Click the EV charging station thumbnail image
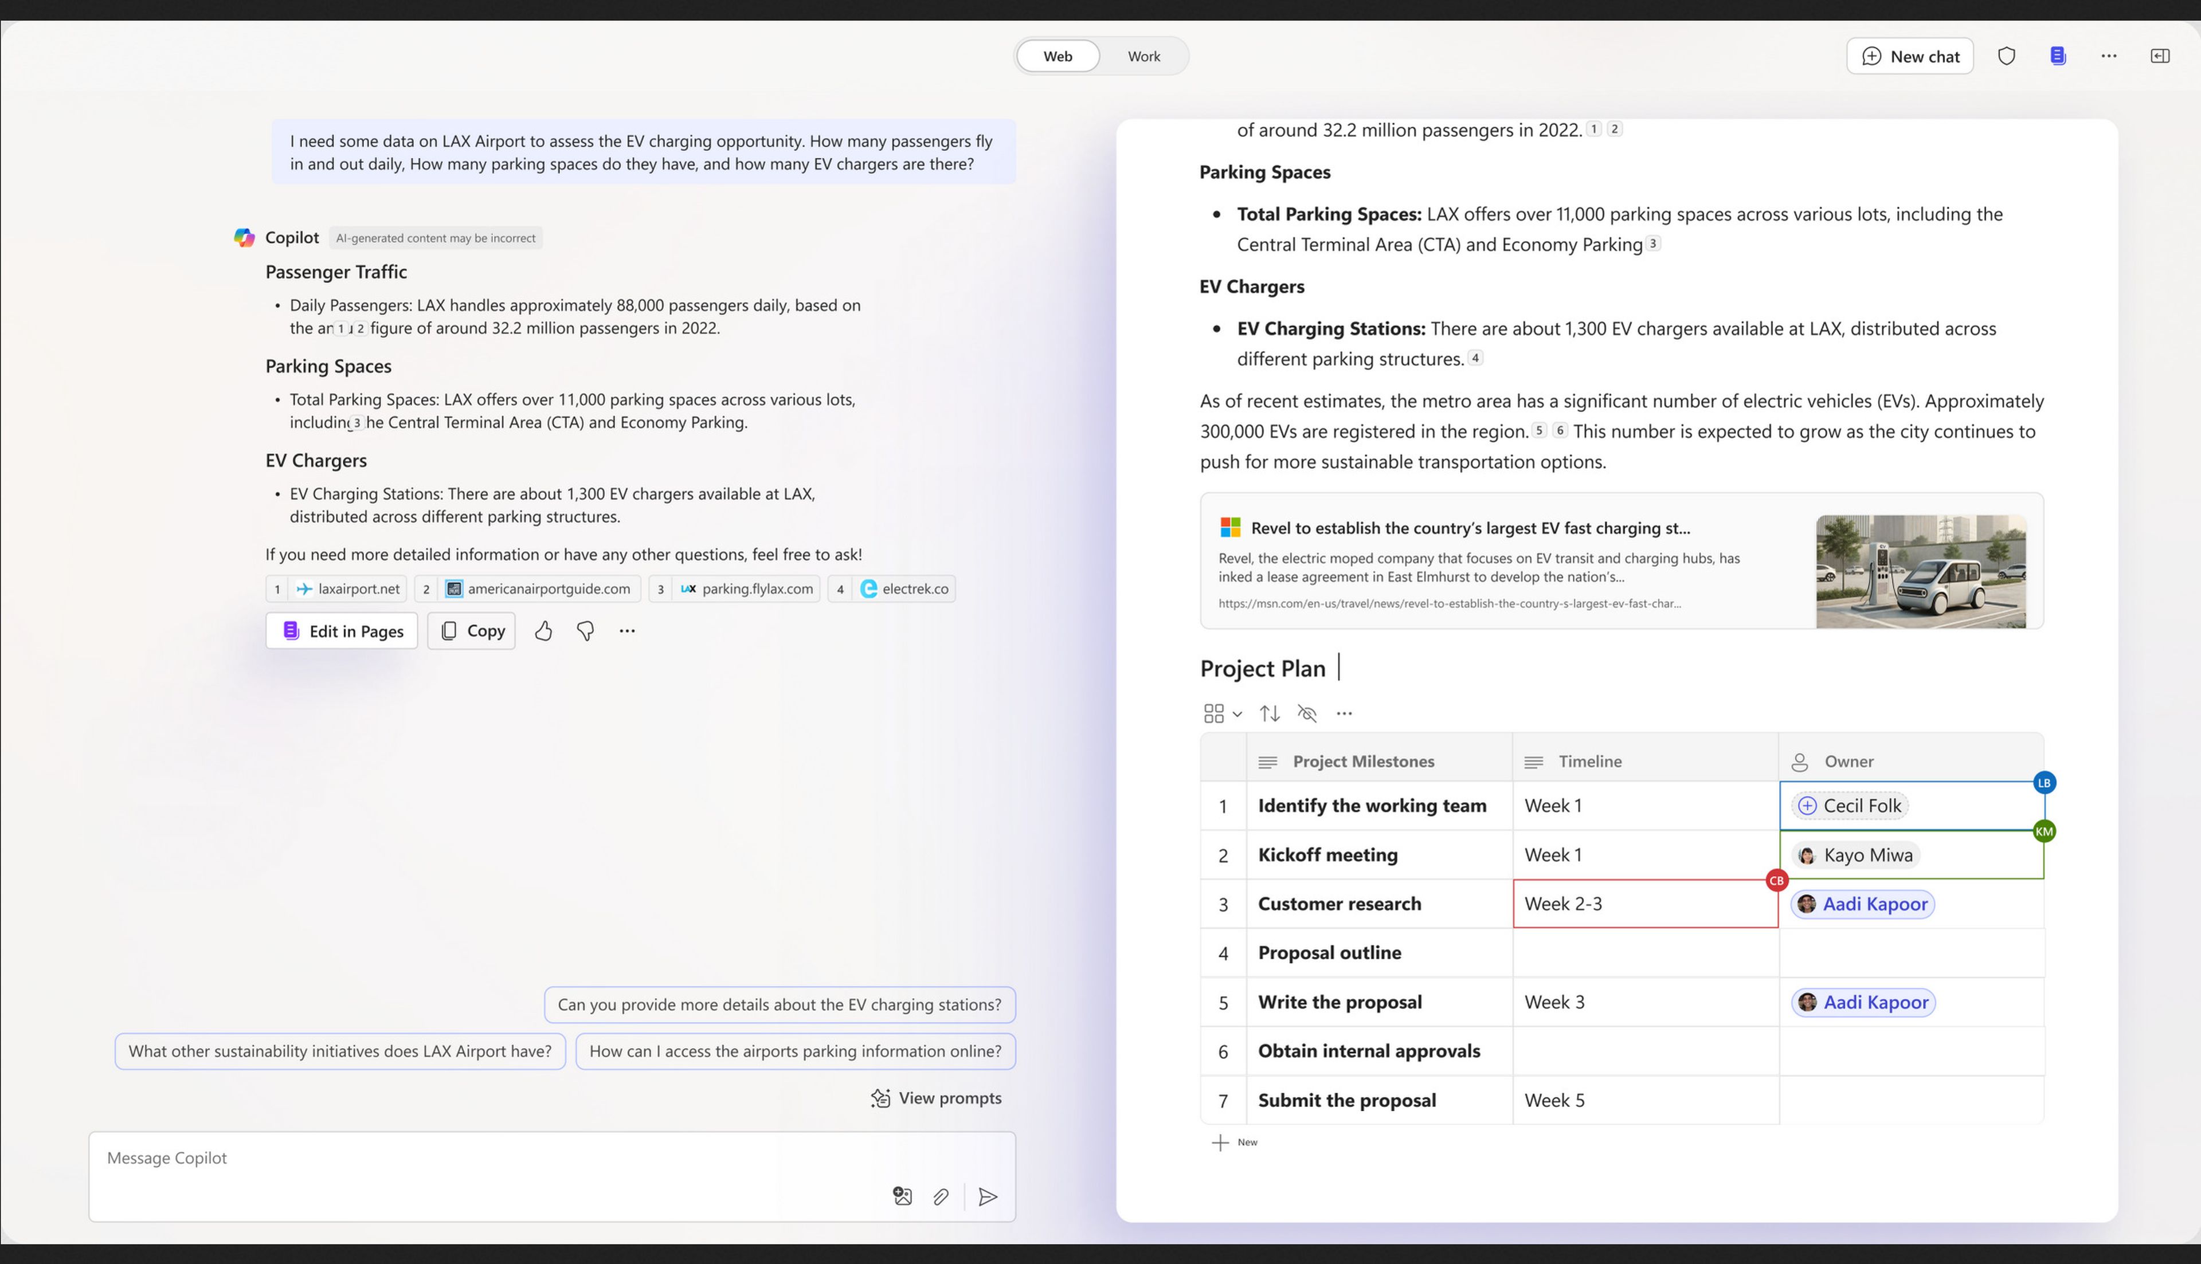Viewport: 2201px width, 1264px height. pos(1921,571)
